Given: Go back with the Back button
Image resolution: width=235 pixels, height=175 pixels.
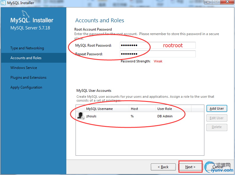Looking at the screenshot, I should (163, 167).
